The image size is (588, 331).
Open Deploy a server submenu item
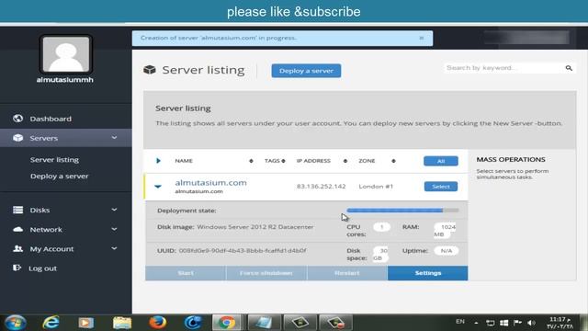click(59, 176)
